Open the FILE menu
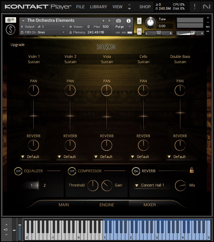The height and width of the screenshot is (242, 214). pos(80,7)
